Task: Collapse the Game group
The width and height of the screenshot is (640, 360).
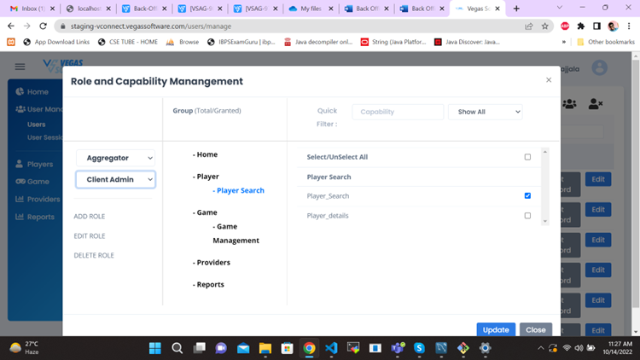Action: [205, 212]
